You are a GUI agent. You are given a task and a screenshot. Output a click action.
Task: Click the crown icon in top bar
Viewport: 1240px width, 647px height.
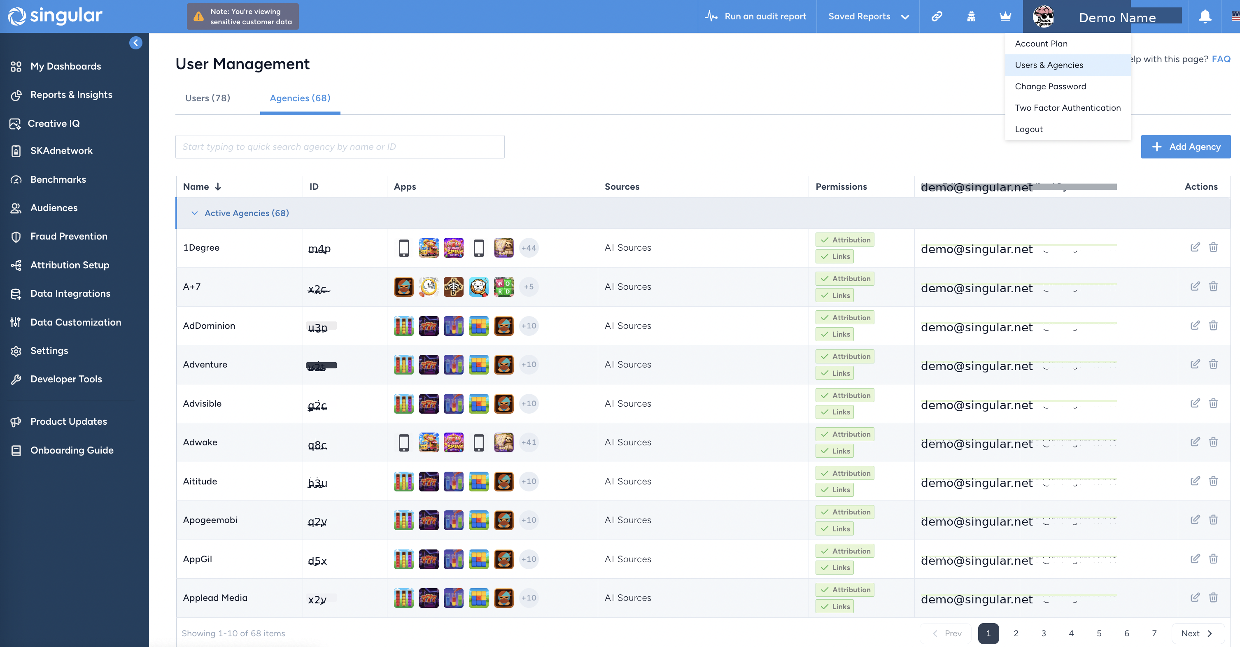[x=1005, y=16]
